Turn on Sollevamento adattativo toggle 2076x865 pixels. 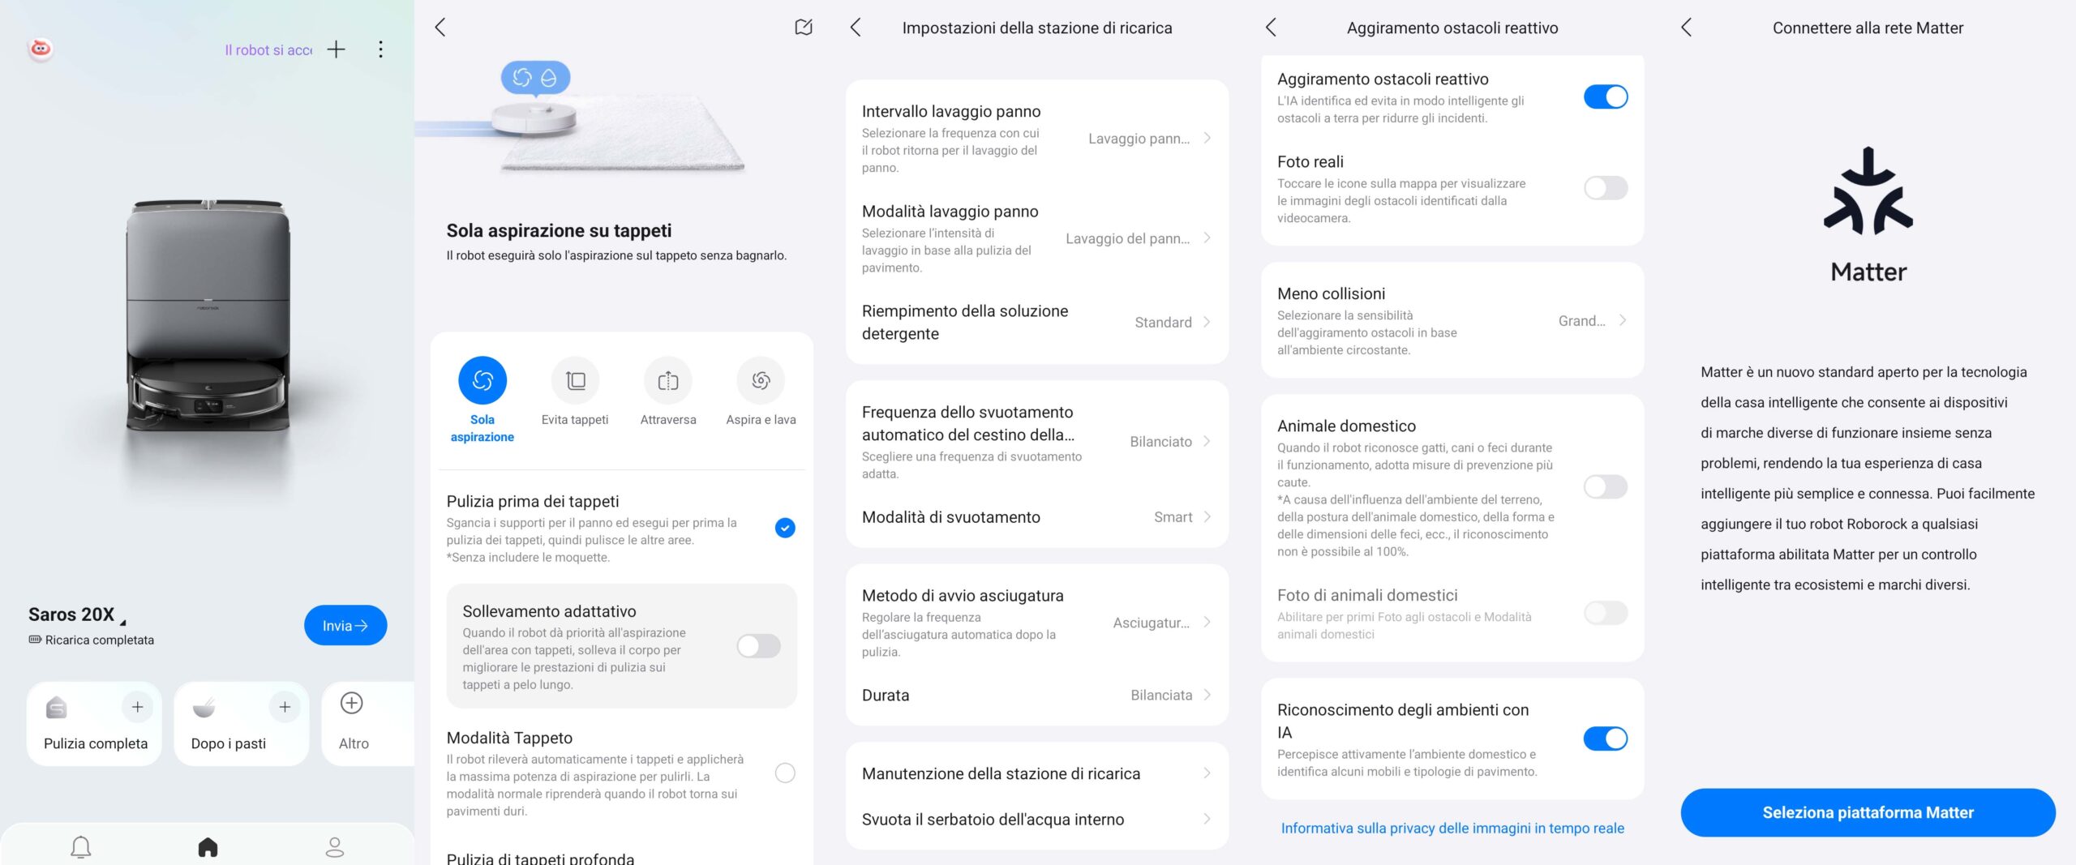point(758,646)
